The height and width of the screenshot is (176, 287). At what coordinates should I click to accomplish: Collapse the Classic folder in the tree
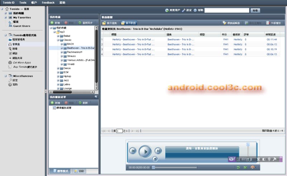pyautogui.click(x=58, y=40)
